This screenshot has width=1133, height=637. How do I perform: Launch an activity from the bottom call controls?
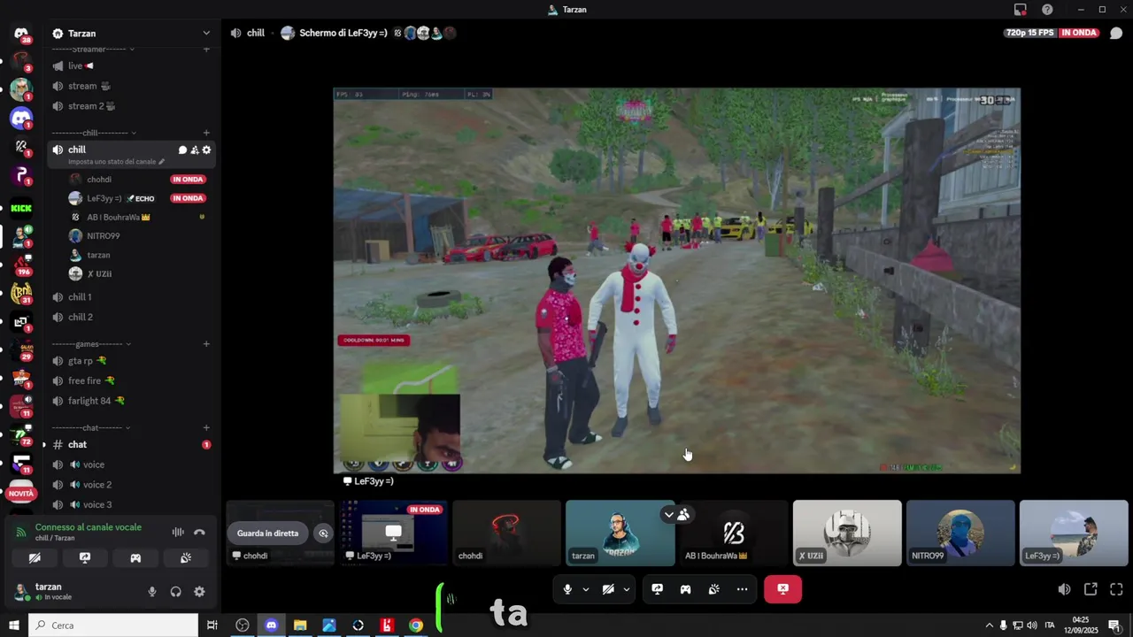coord(685,589)
